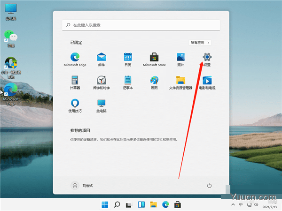The image size is (282, 211).
Task: Launch the 画图 Paint app
Action: click(x=154, y=83)
